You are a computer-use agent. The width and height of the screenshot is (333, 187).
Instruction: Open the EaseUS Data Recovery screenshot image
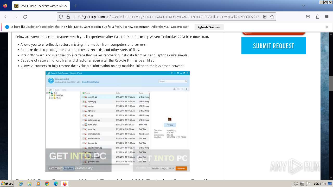coord(118,121)
